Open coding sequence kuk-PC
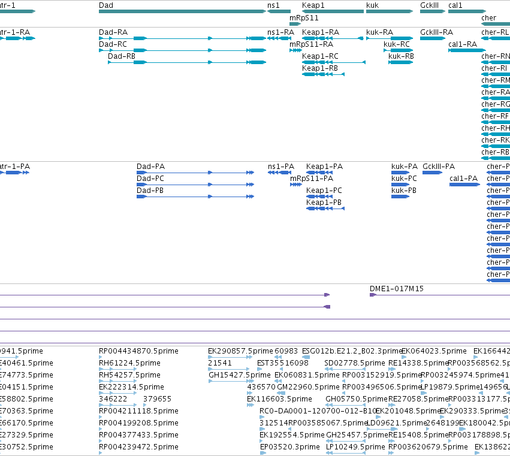Screen dimensions: 510x456 point(405,179)
